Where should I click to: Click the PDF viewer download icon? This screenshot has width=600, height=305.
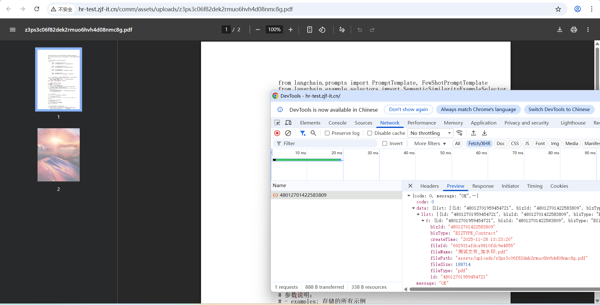560,30
